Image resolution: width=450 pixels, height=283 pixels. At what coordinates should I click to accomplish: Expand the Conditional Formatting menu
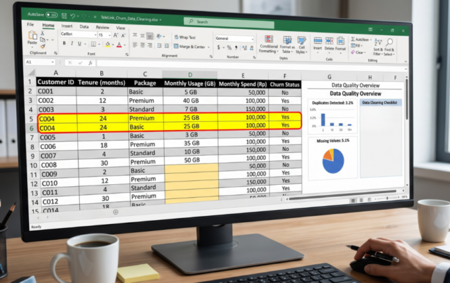point(269,45)
